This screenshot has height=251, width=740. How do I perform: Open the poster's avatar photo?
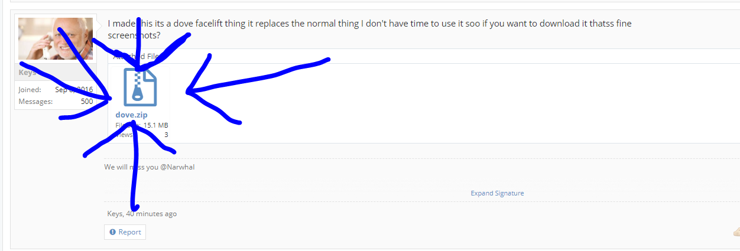56,38
